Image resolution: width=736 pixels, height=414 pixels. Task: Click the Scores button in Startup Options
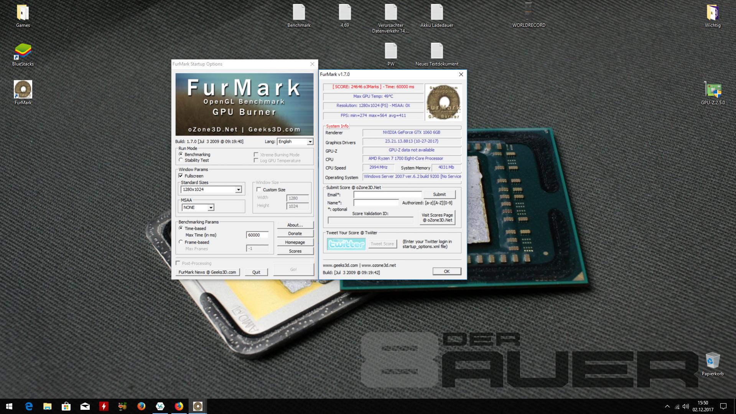coord(295,251)
